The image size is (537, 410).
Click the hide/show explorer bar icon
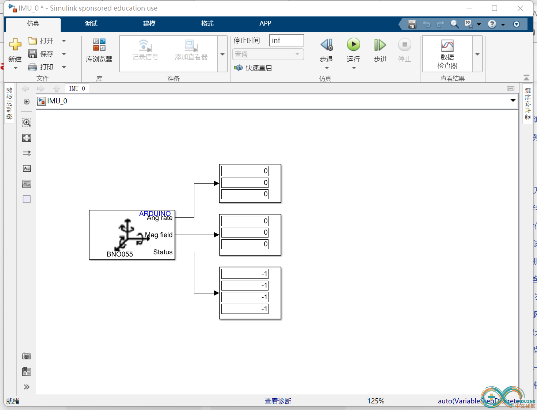point(27,102)
